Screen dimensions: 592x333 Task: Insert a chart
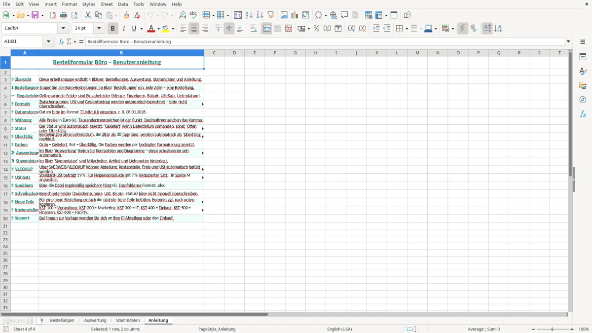pyautogui.click(x=295, y=15)
